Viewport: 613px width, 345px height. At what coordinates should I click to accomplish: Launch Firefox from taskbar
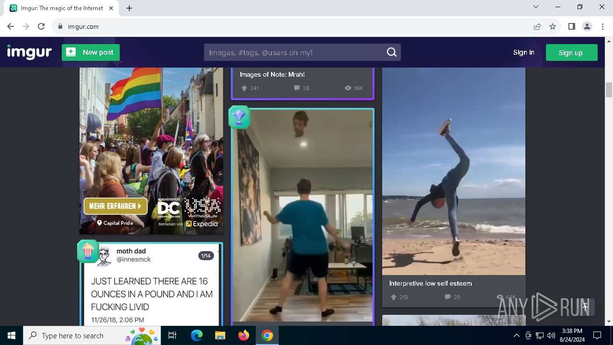244,335
